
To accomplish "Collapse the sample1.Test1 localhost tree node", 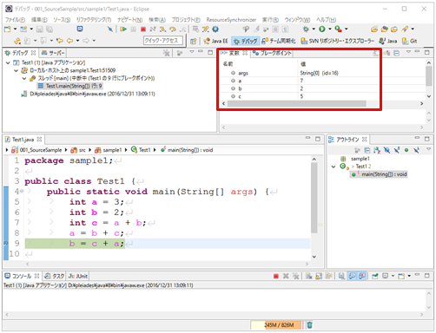I will pos(17,70).
